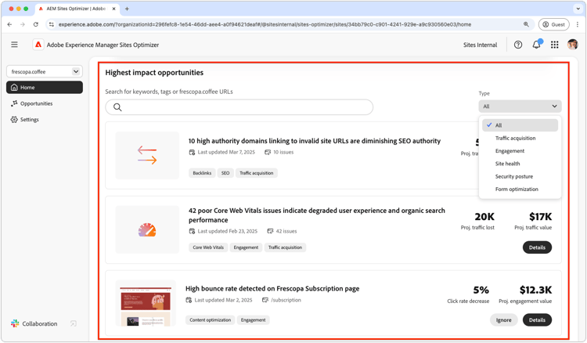Click the Slack Collaboration icon

pos(15,323)
